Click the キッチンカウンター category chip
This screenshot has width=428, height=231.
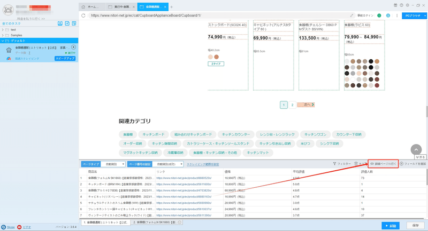236,134
